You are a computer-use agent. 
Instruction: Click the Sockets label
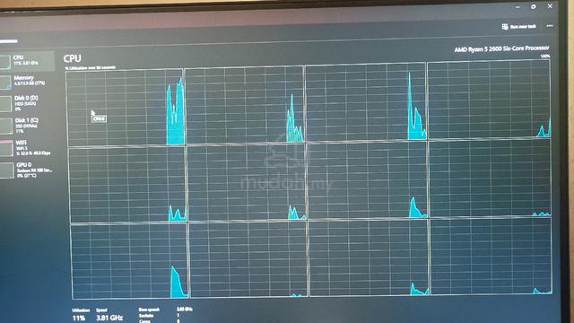coord(146,316)
